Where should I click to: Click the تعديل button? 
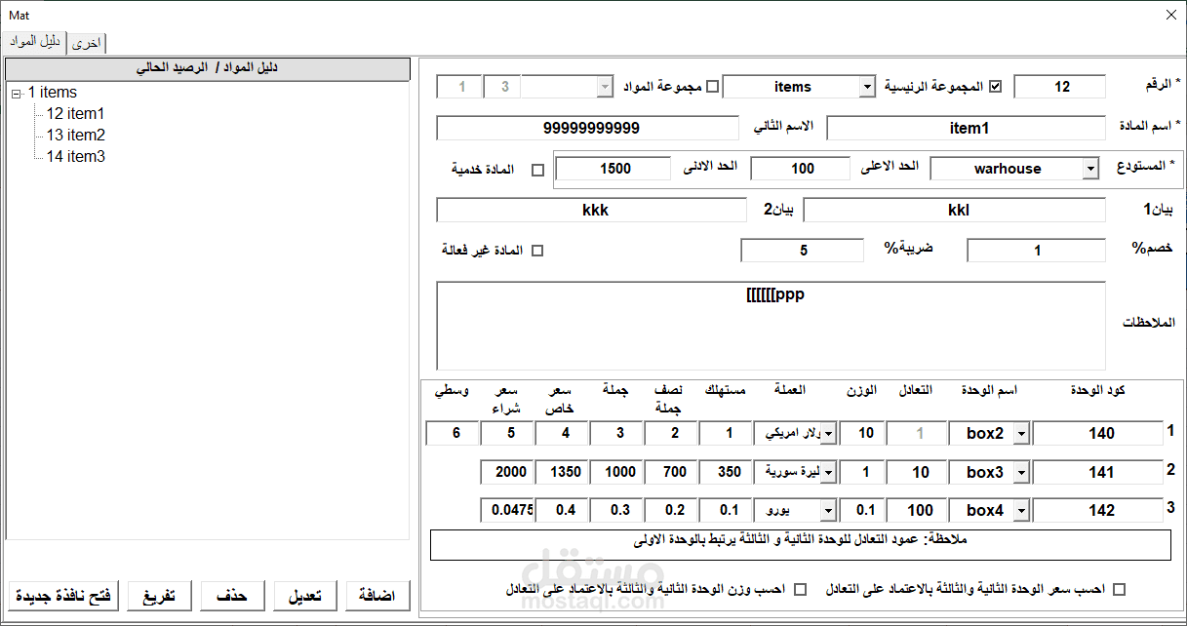tap(304, 596)
